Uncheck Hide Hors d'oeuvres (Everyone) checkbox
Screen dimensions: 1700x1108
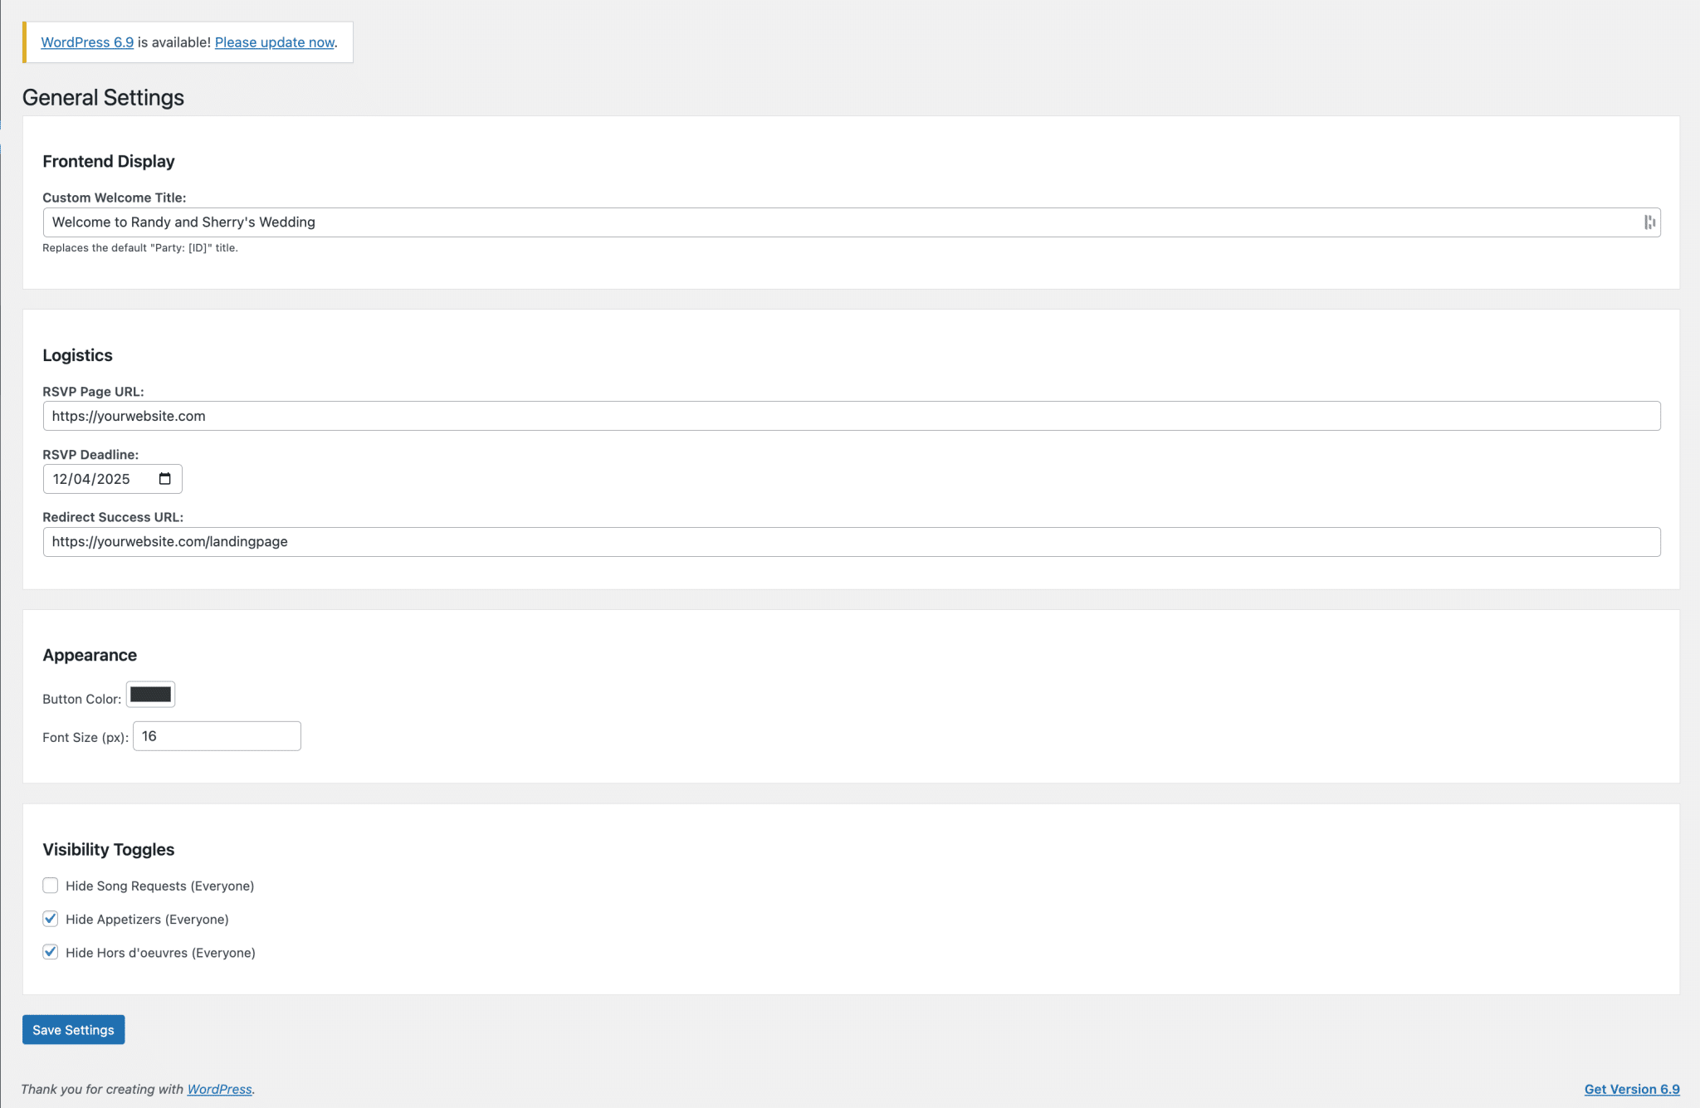click(51, 952)
